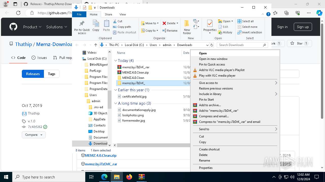Click the Windows Start button
This screenshot has width=325, height=182.
point(6,177)
